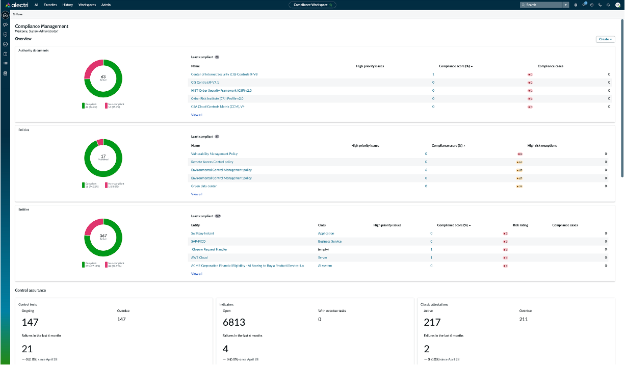Open the clipboard sidebar icon
The height and width of the screenshot is (365, 625).
tap(5, 54)
